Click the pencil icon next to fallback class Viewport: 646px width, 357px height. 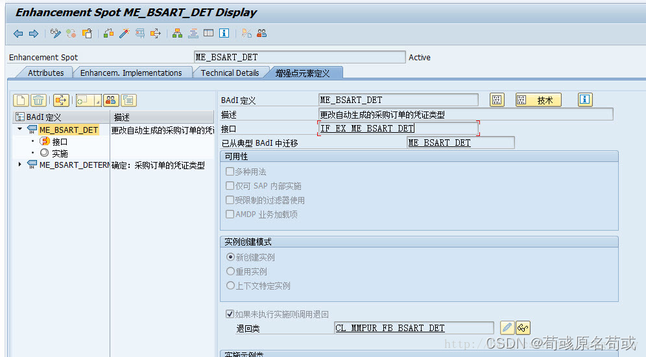[x=507, y=328]
